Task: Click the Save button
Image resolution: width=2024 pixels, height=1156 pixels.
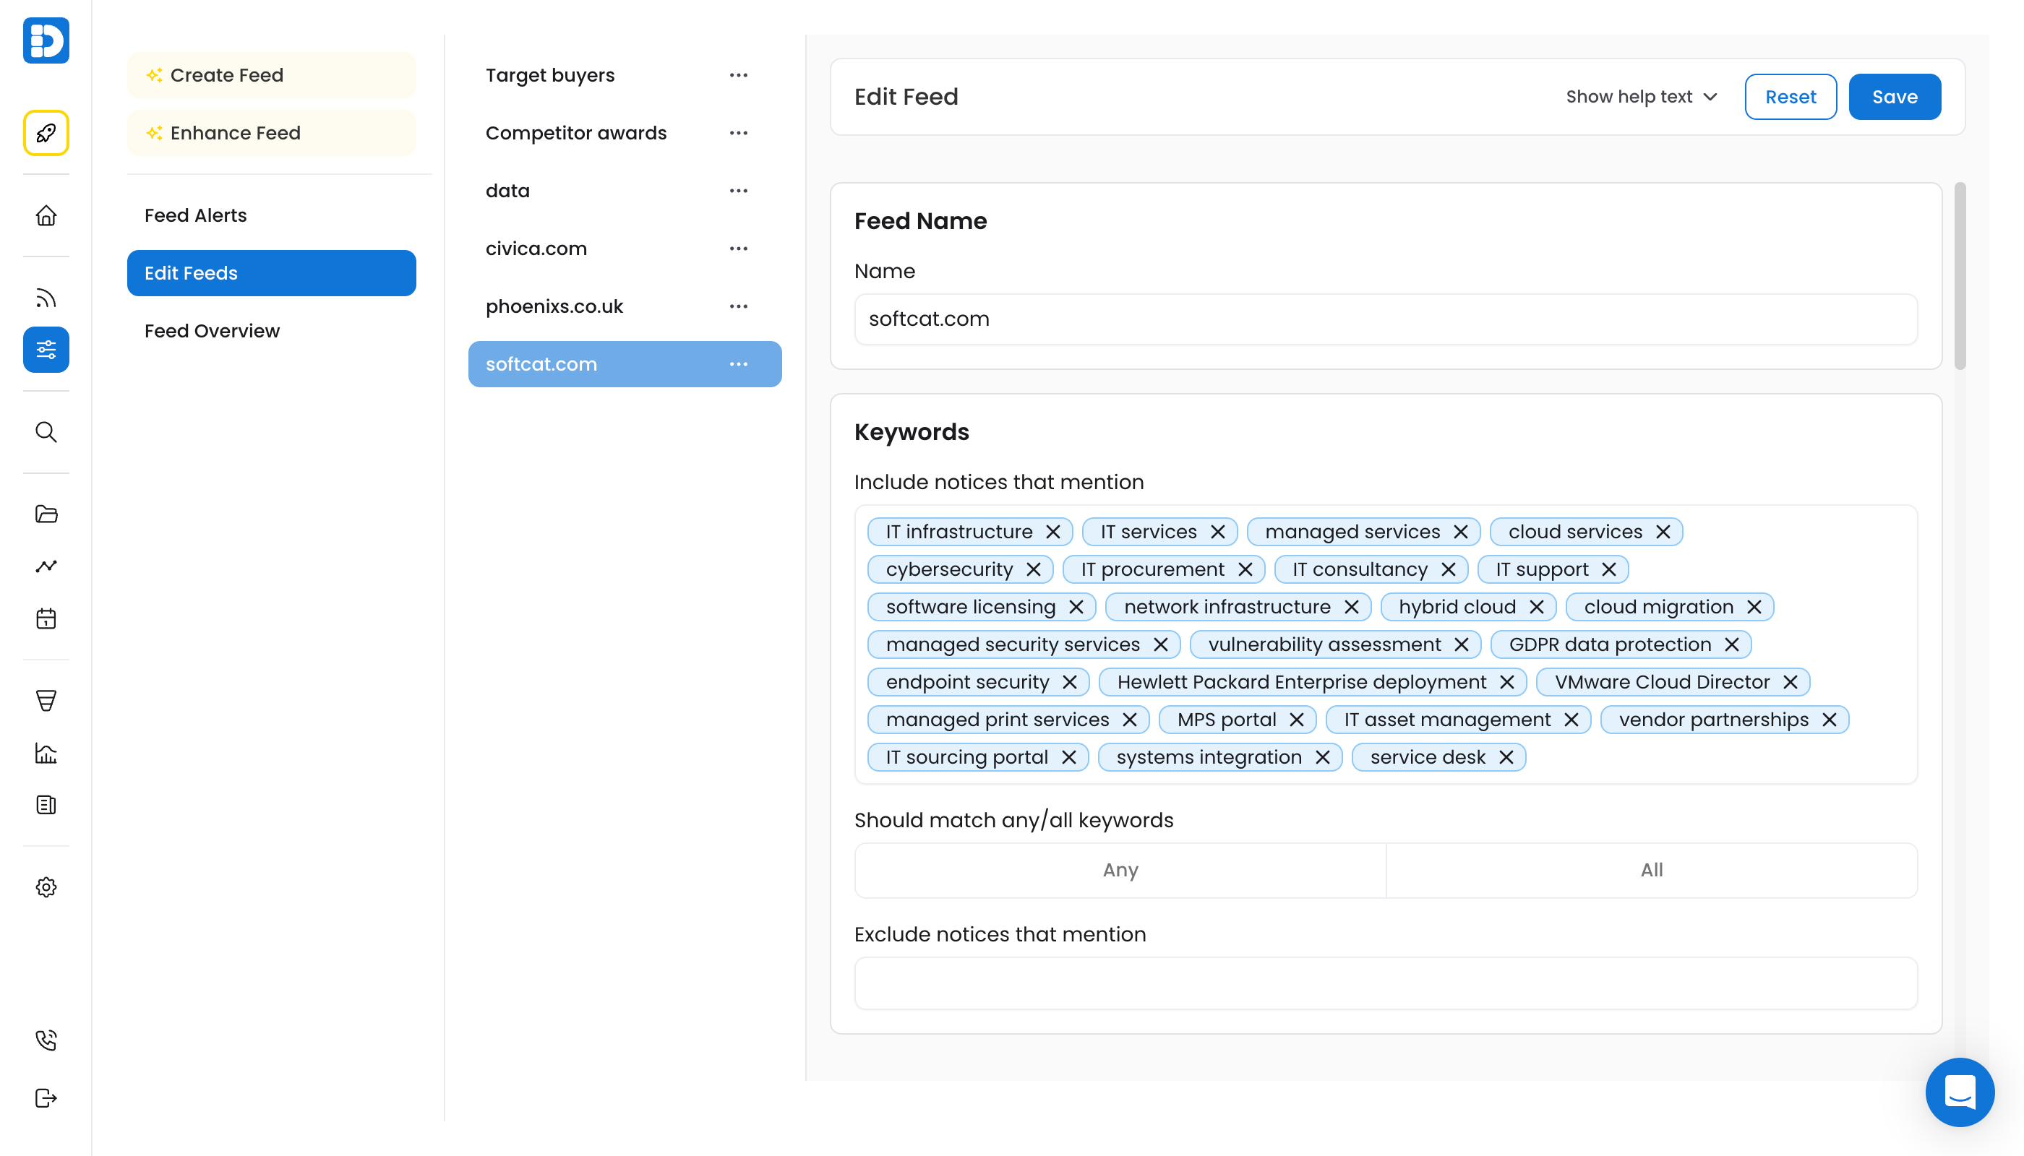Action: [x=1894, y=97]
